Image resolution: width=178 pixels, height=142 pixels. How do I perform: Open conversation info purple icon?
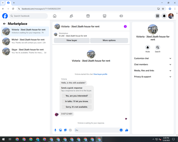125,27
